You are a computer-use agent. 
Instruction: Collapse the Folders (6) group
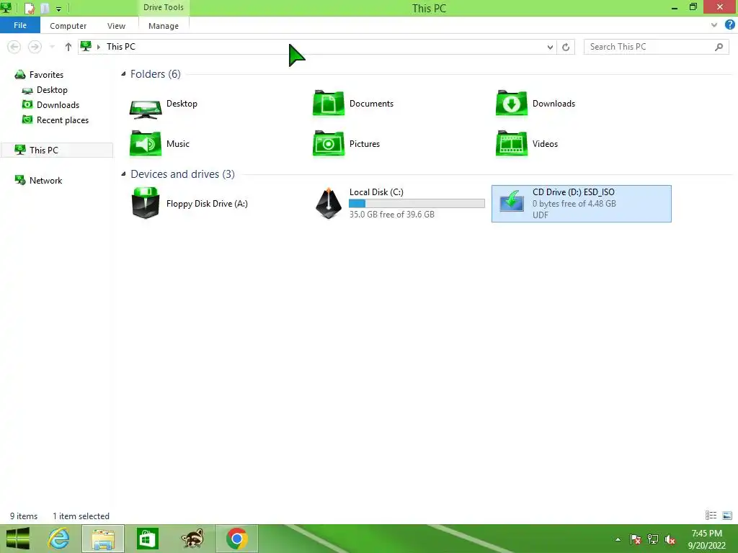pos(123,74)
